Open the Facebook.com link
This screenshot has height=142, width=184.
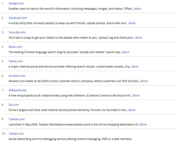(x=18, y=18)
